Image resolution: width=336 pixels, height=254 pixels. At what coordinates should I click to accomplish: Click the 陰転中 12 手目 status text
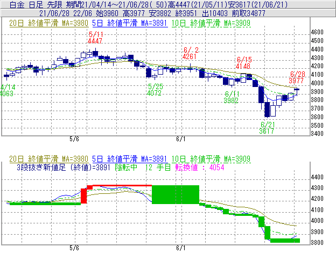click(x=143, y=168)
